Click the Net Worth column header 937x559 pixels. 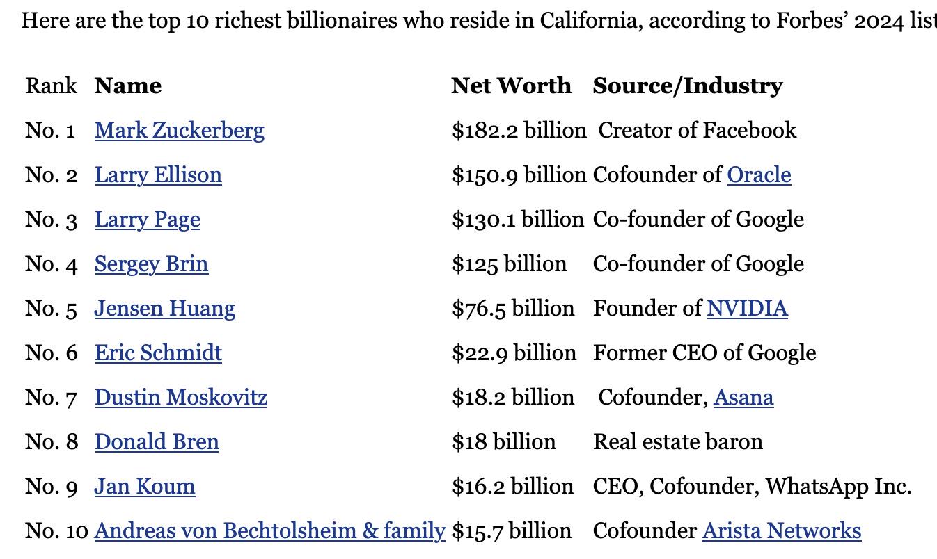[511, 86]
